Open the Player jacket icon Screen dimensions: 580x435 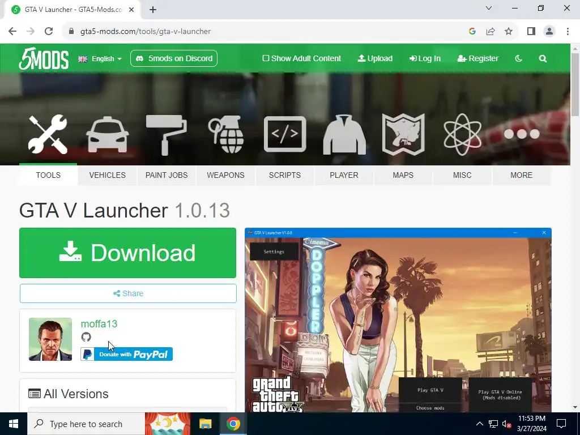pos(344,135)
